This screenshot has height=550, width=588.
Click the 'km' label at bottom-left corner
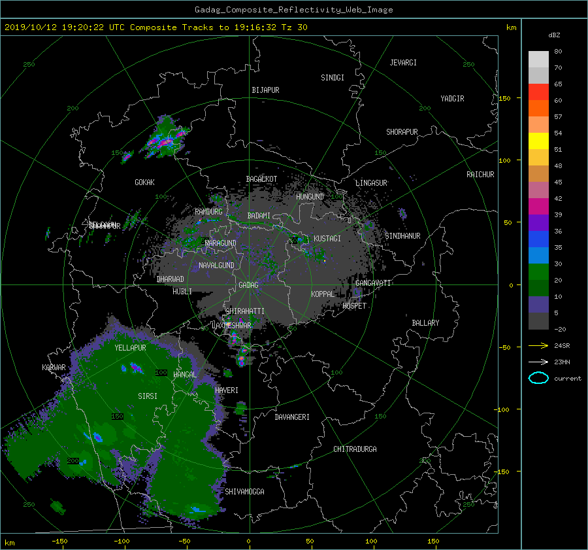coord(9,543)
